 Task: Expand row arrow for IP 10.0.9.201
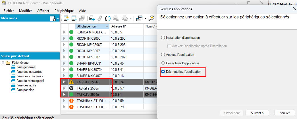click(64, 51)
